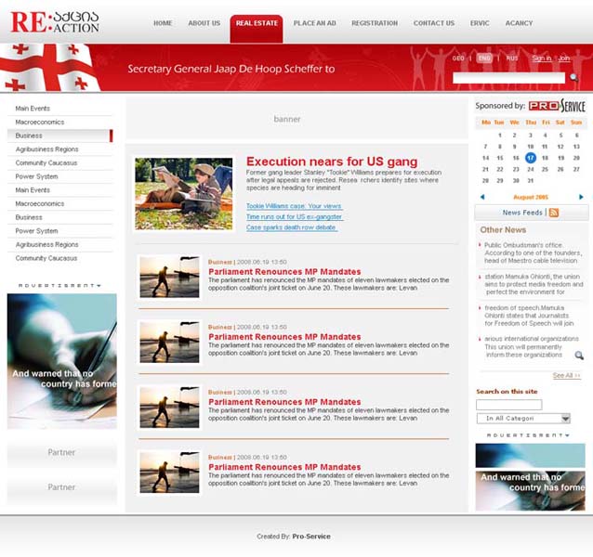Click the first Partner banner
Screen dimensions: 593x557
point(61,452)
